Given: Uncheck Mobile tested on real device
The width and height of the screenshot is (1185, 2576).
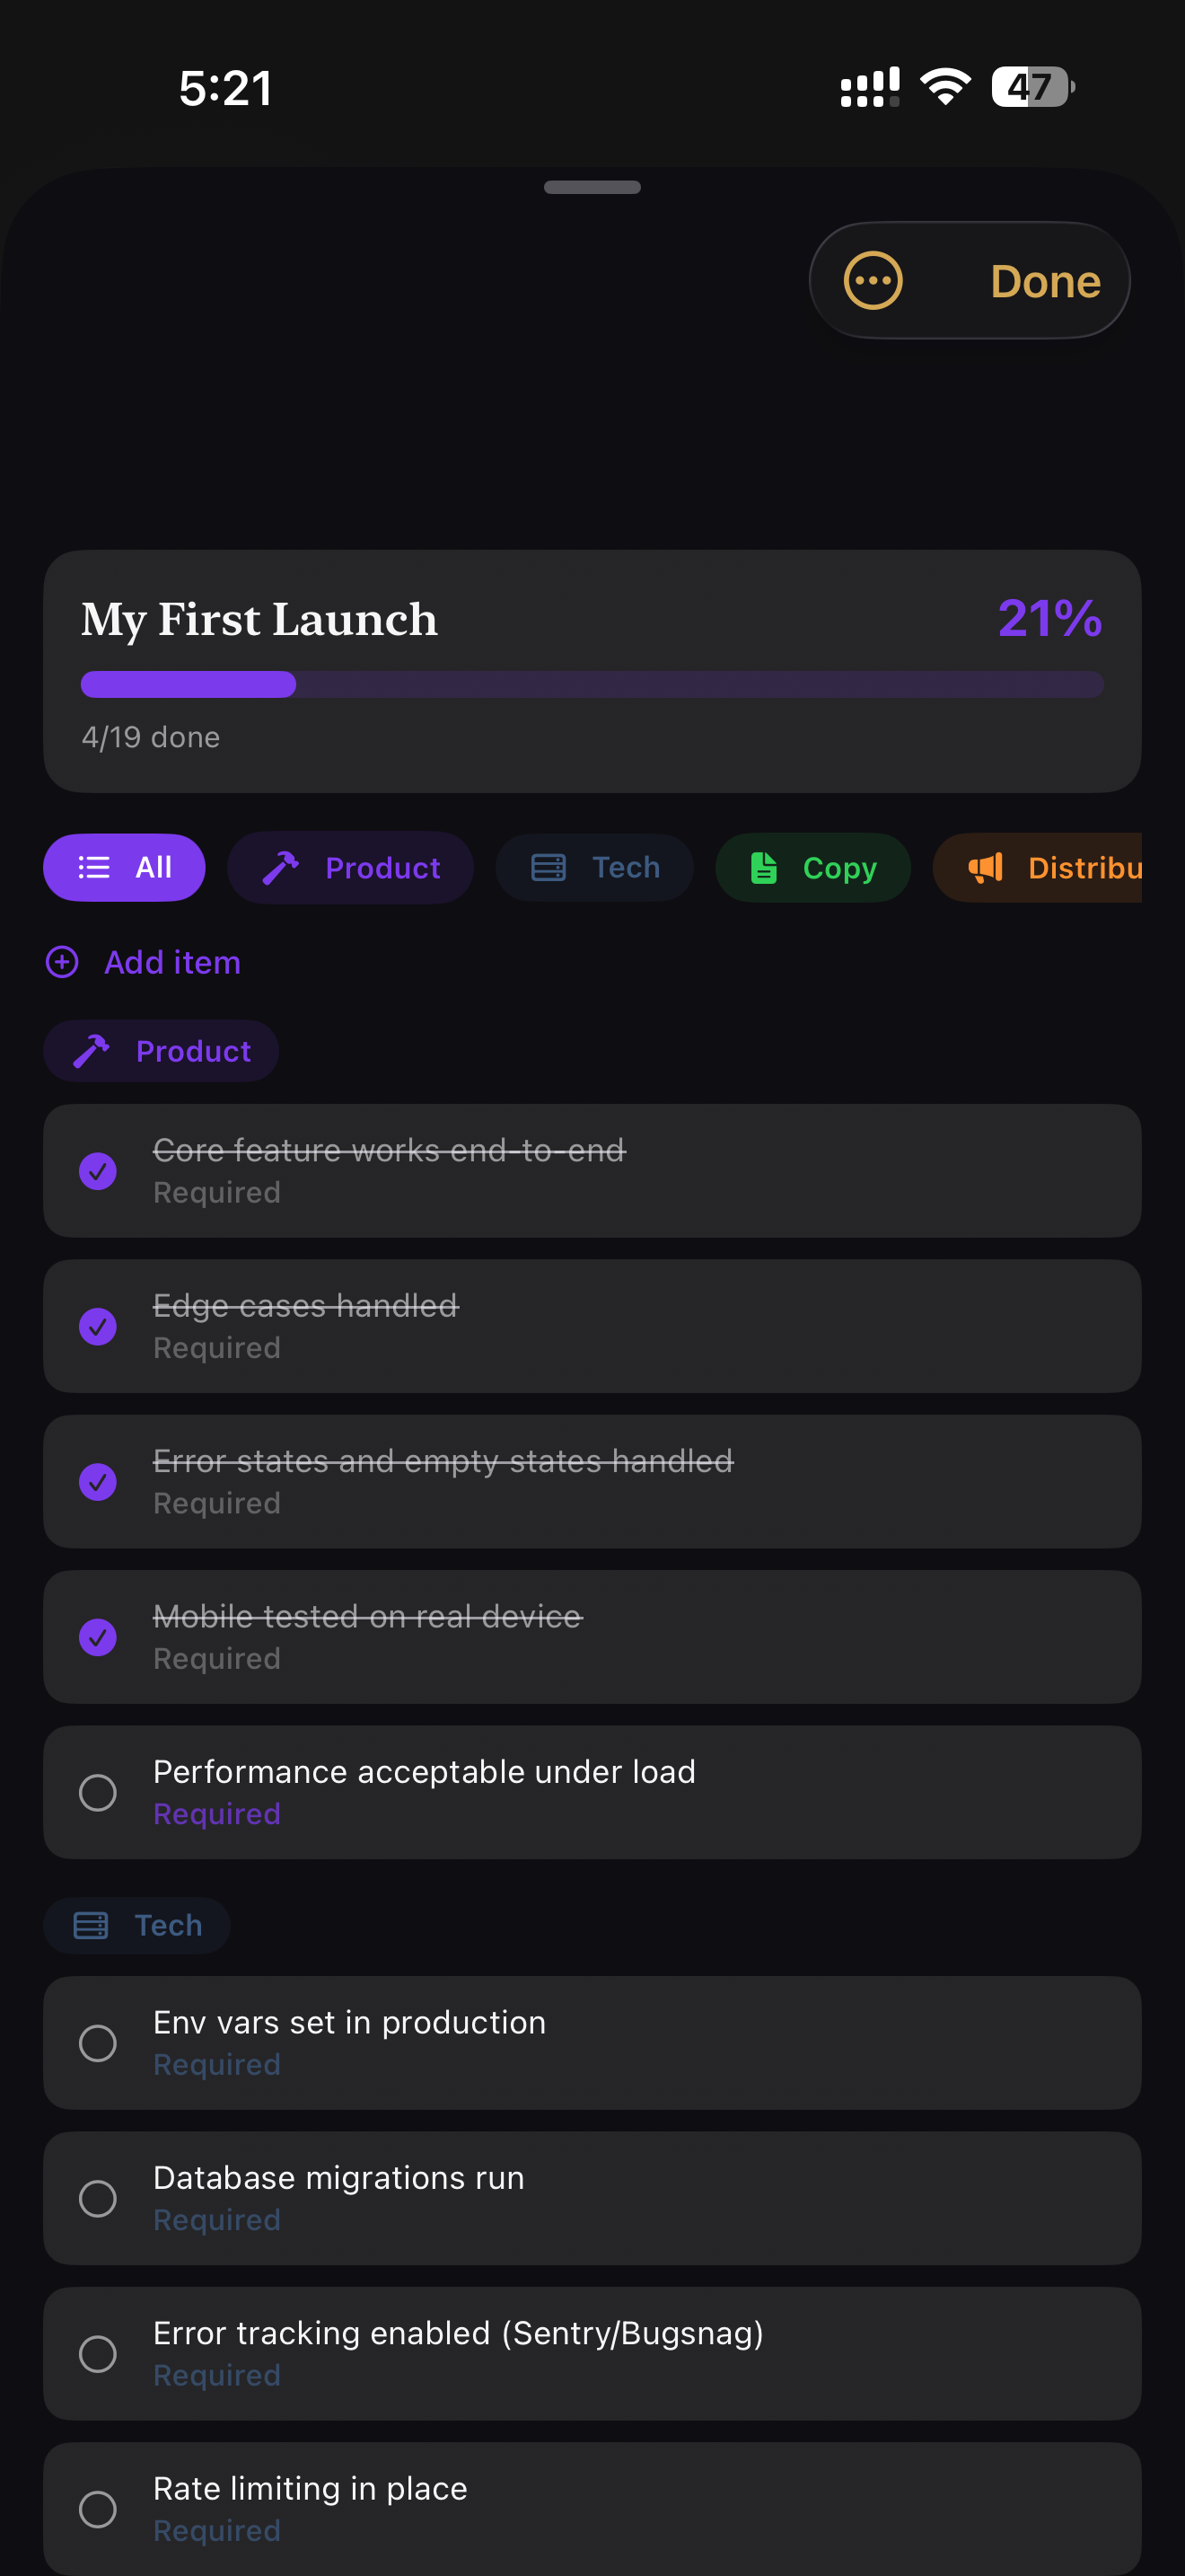Looking at the screenshot, I should [98, 1637].
